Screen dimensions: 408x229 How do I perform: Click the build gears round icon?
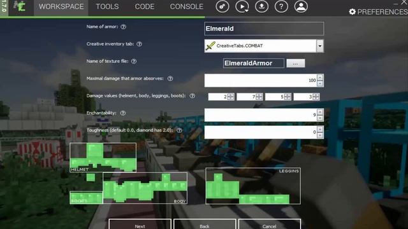(x=222, y=6)
